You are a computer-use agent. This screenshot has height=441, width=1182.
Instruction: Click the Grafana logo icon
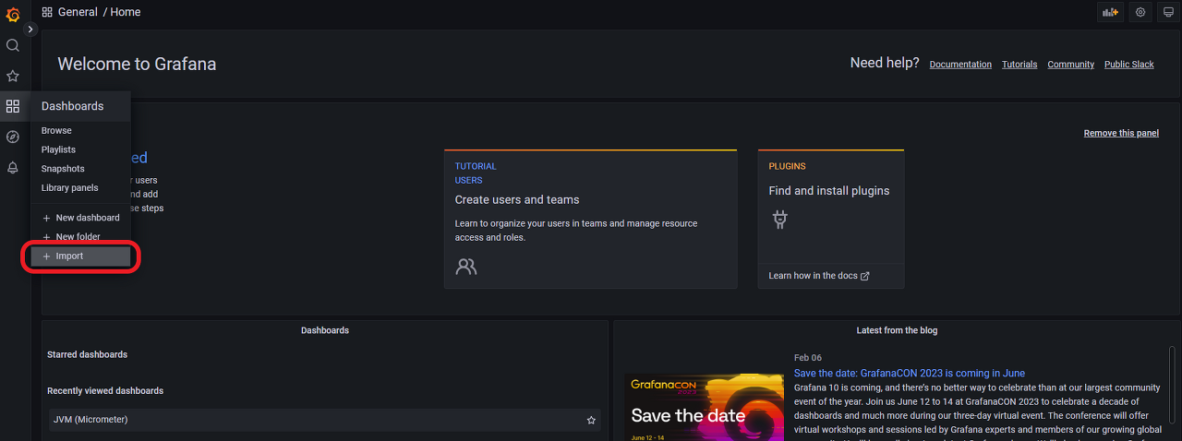[13, 14]
